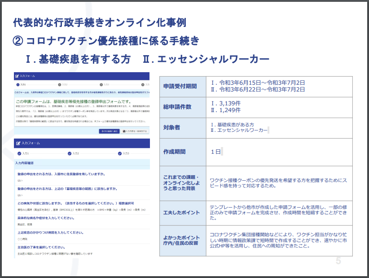Viewport: 369px width, 278px height.
Task: Click the table header cell 申請受付期間
Action: [183, 87]
